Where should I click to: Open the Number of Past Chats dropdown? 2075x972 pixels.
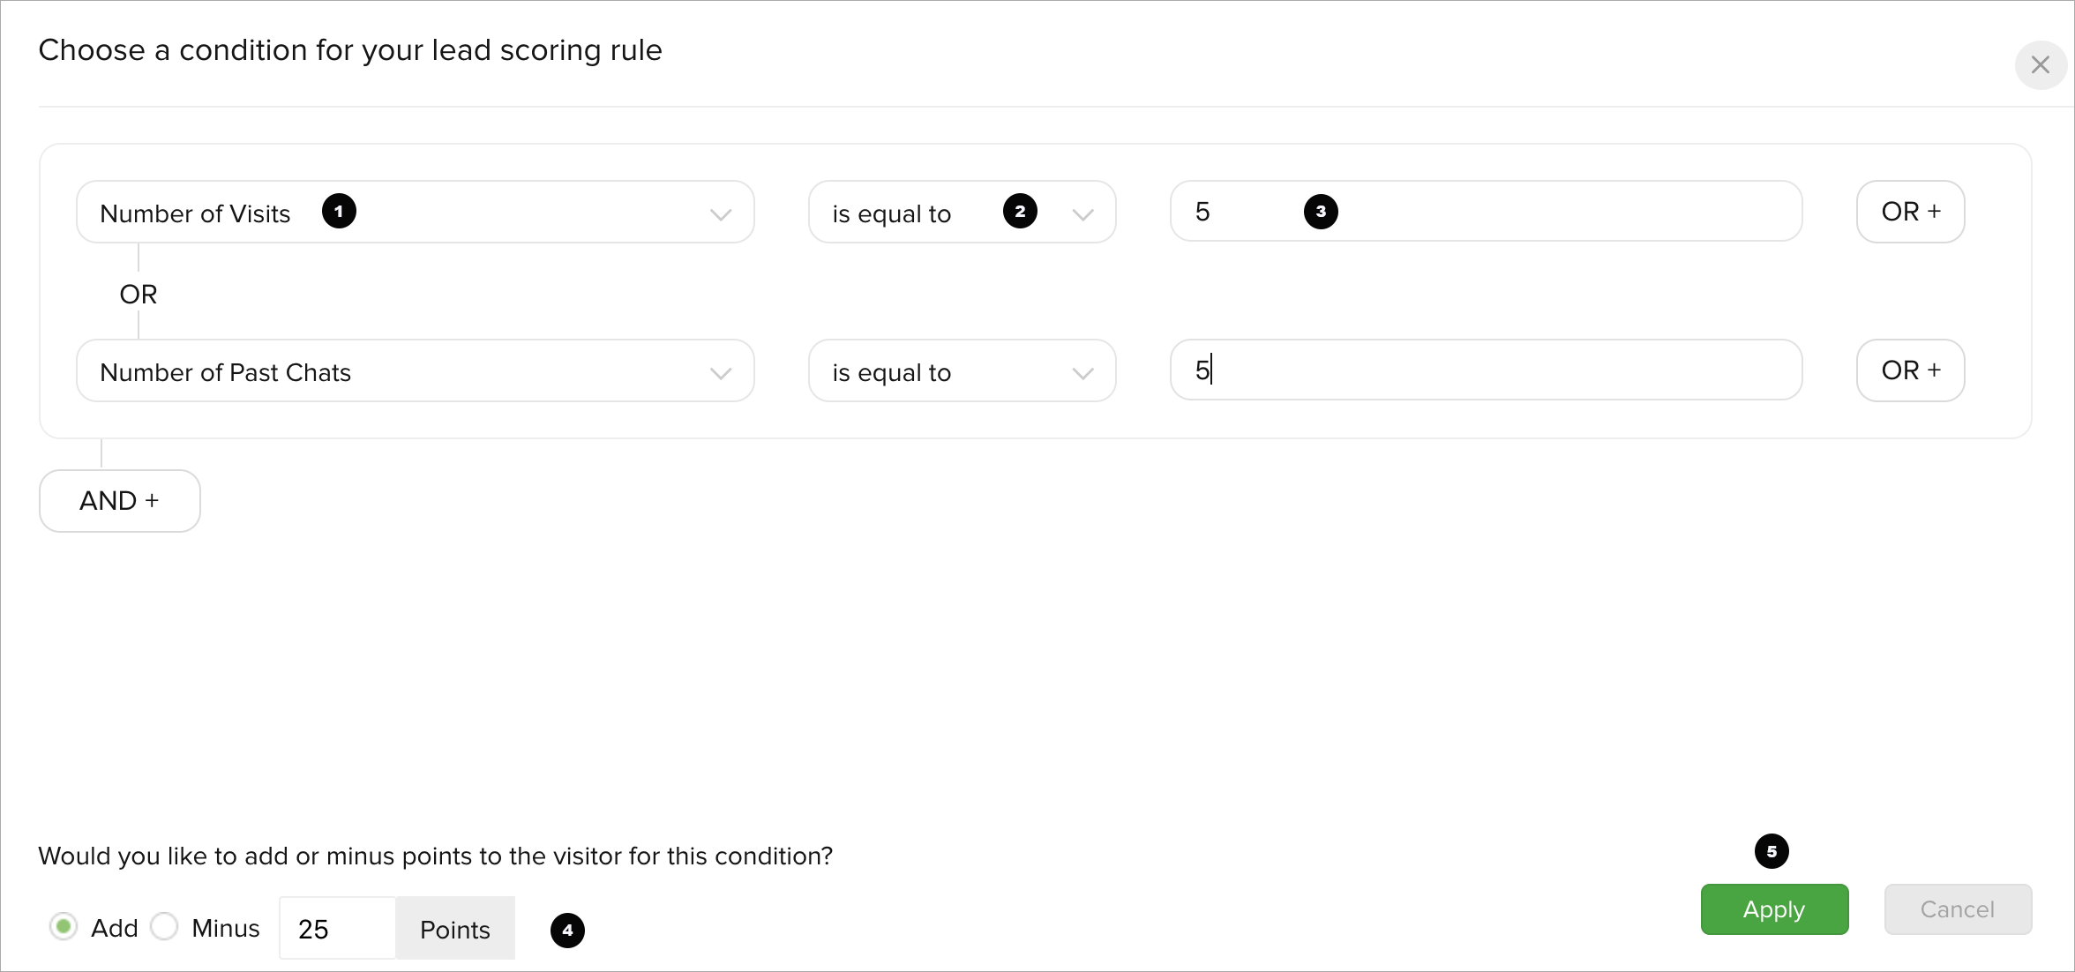point(416,370)
